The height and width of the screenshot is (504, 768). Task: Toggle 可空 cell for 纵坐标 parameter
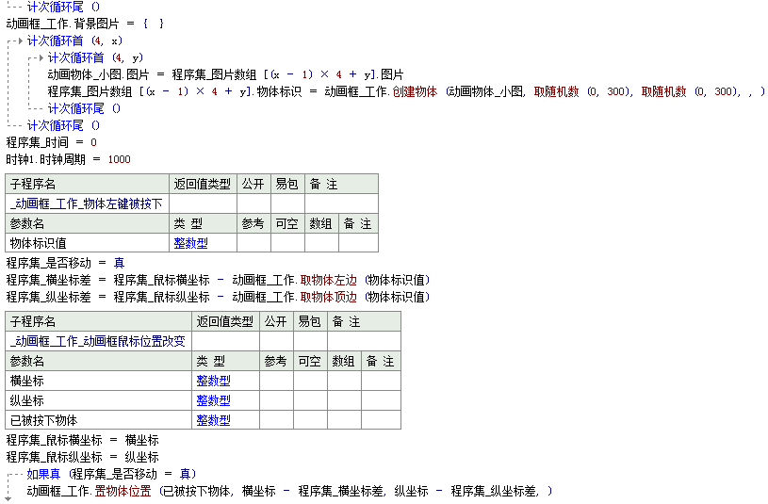pyautogui.click(x=311, y=400)
